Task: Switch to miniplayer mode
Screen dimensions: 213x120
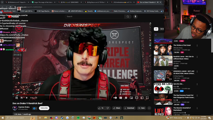Action: click(131, 98)
